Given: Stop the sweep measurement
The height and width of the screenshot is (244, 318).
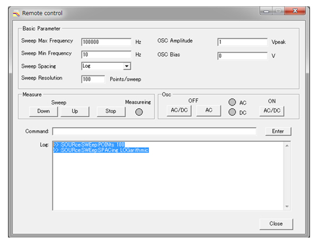Looking at the screenshot, I should 111,111.
